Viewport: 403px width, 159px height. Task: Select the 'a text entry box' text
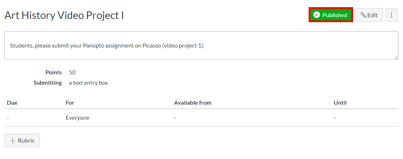coord(88,83)
